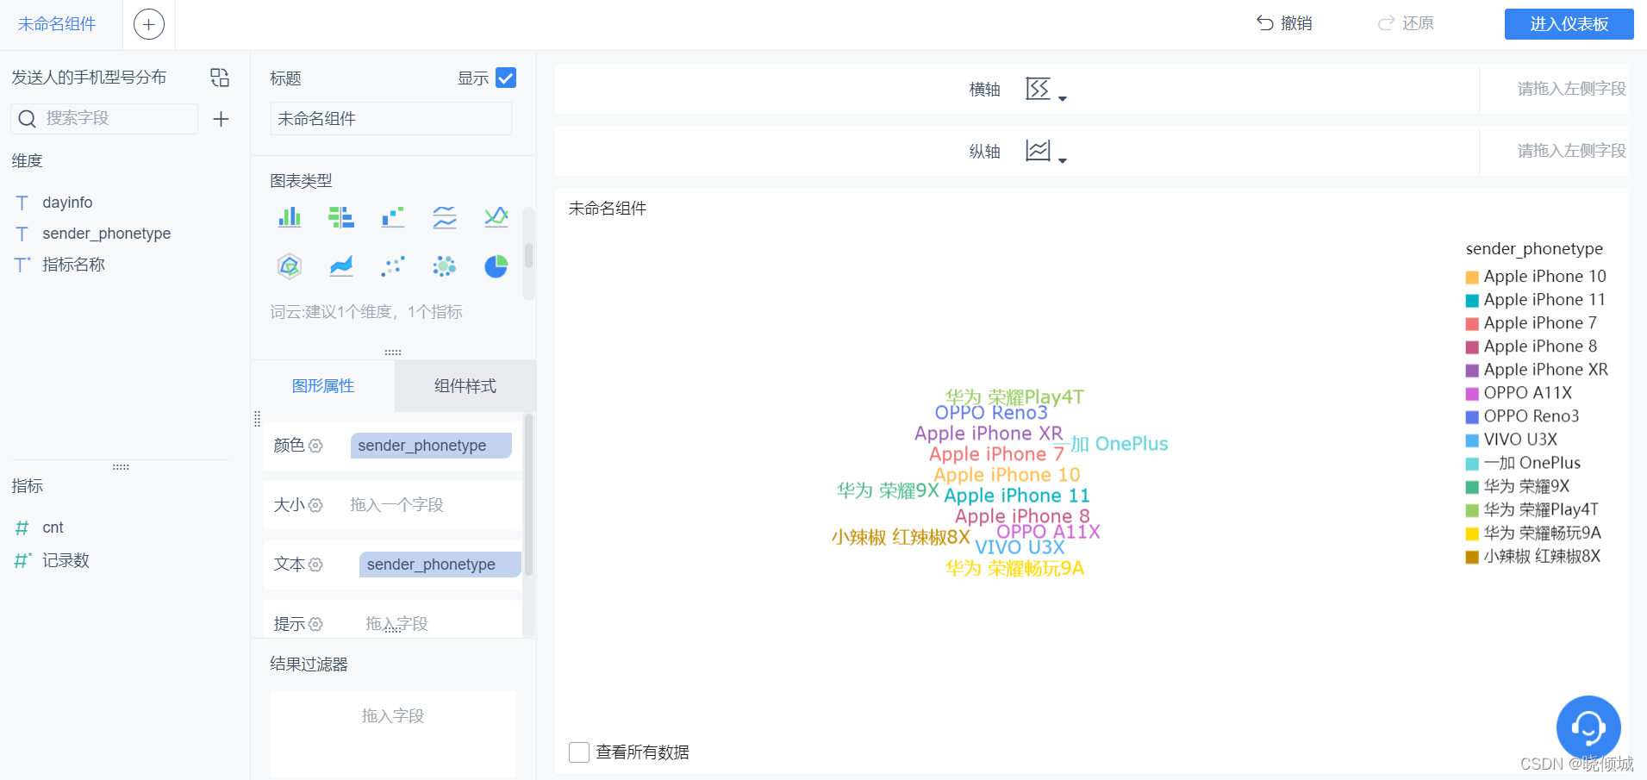Viewport: 1647px width, 780px height.
Task: Select the line chart with markers icon
Action: [496, 217]
